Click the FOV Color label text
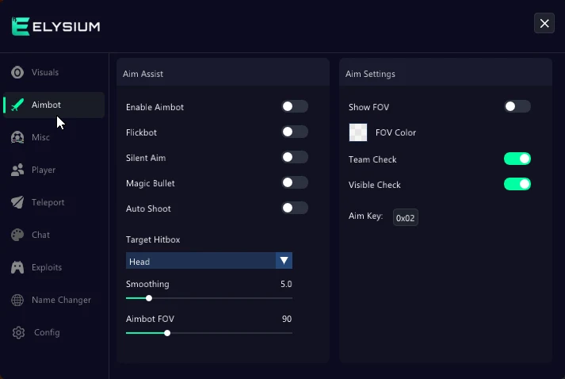The height and width of the screenshot is (379, 565). 395,132
